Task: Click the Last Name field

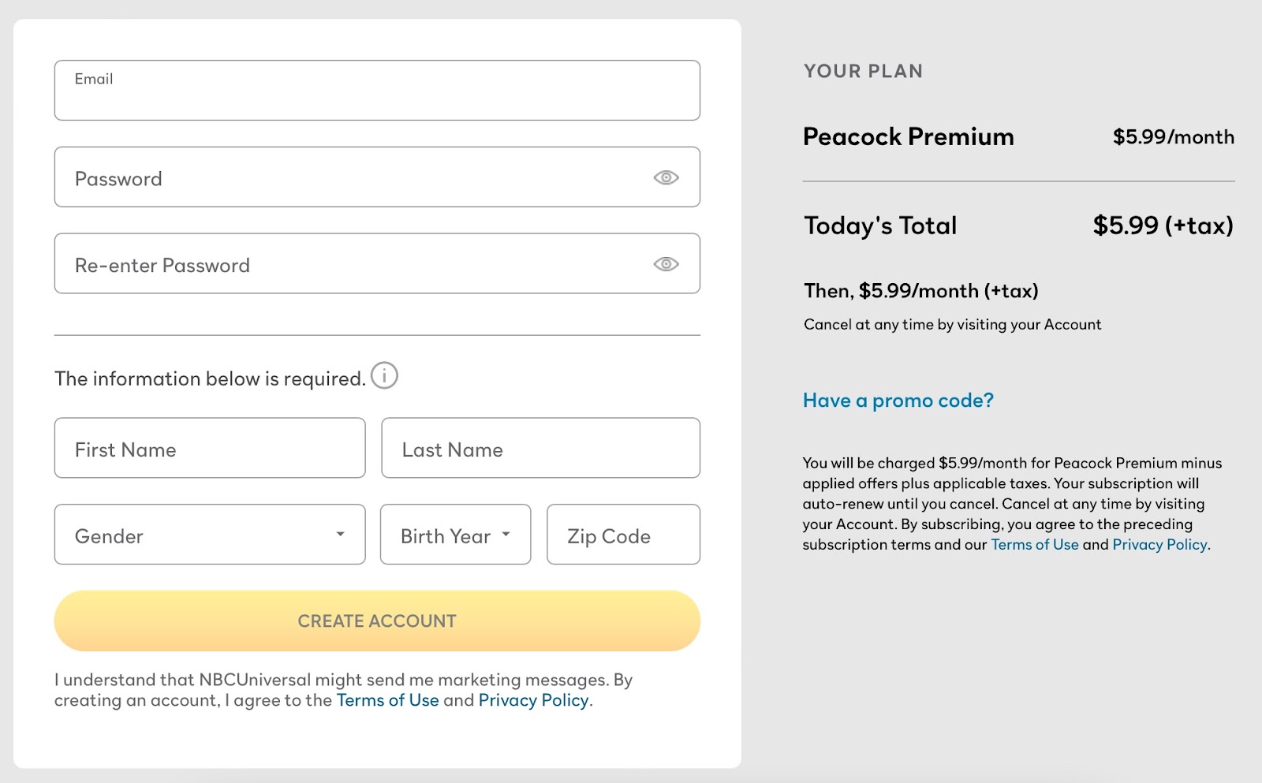Action: click(x=540, y=448)
